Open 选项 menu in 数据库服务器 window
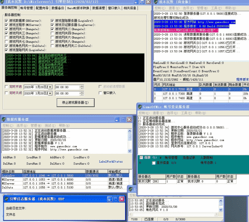 point(22,125)
